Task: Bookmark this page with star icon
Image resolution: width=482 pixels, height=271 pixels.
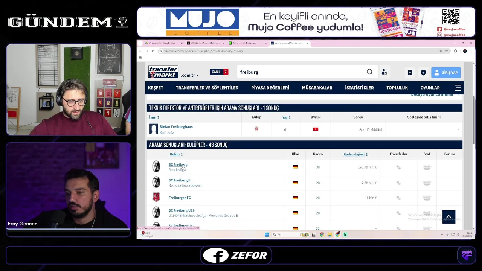Action: click(447, 51)
